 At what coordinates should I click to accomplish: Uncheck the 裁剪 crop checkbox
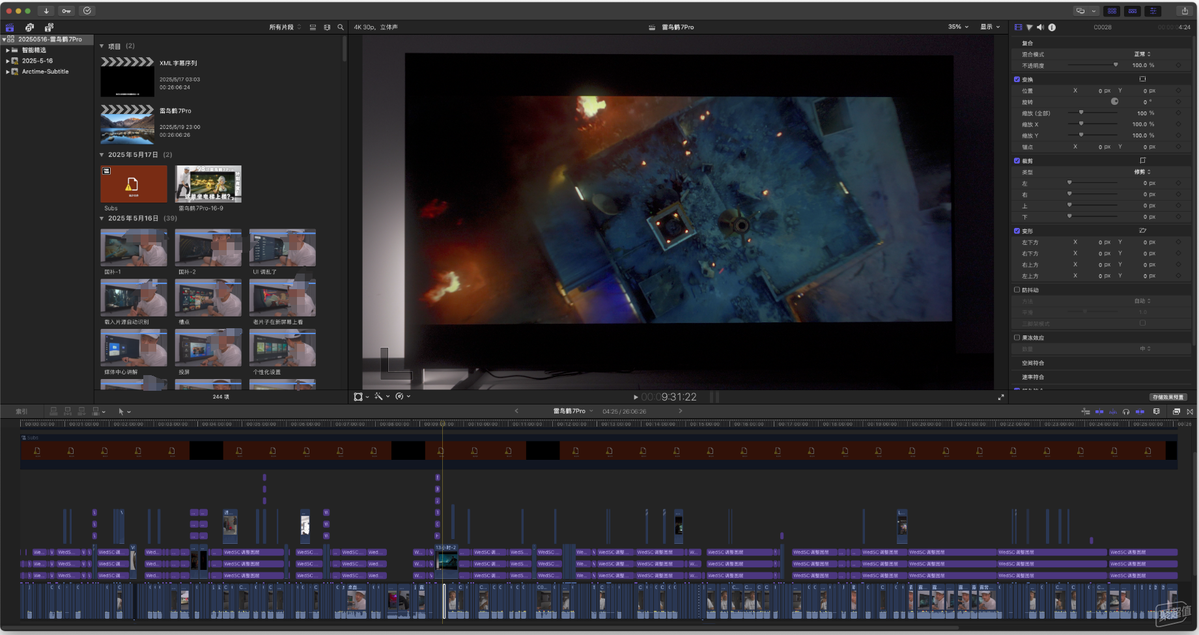click(x=1017, y=161)
